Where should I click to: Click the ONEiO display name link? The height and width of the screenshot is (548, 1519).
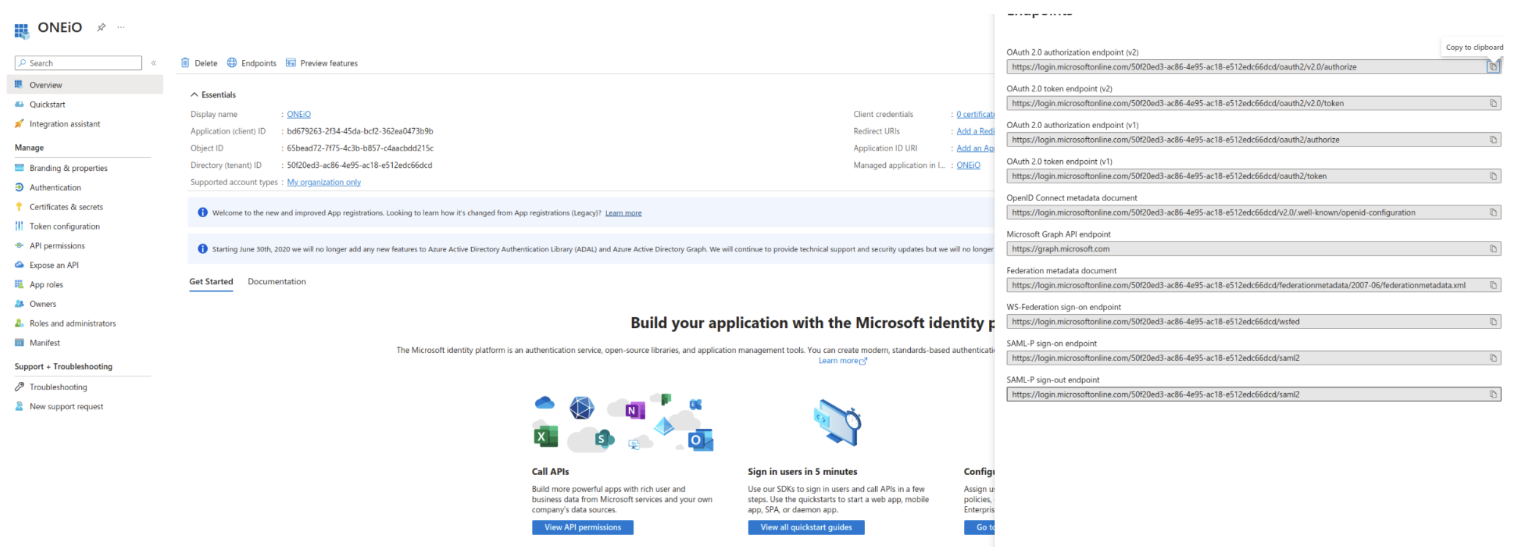[x=298, y=114]
